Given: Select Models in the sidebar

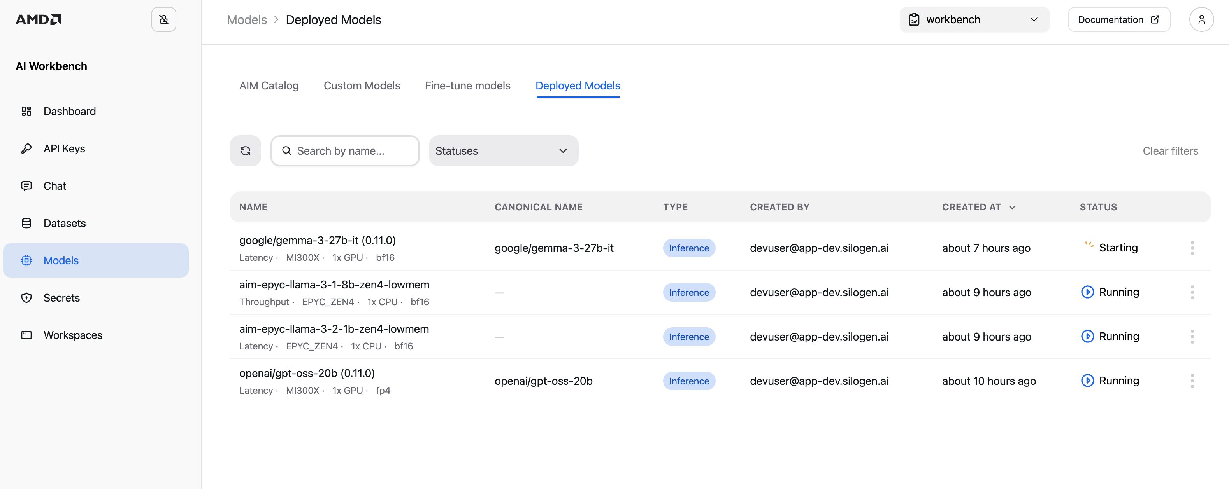Looking at the screenshot, I should click(96, 260).
